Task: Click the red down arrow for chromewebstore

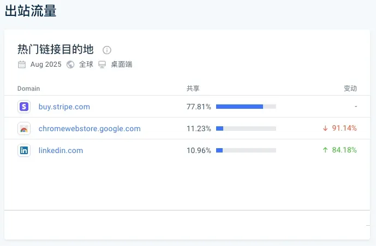Action: pos(325,128)
